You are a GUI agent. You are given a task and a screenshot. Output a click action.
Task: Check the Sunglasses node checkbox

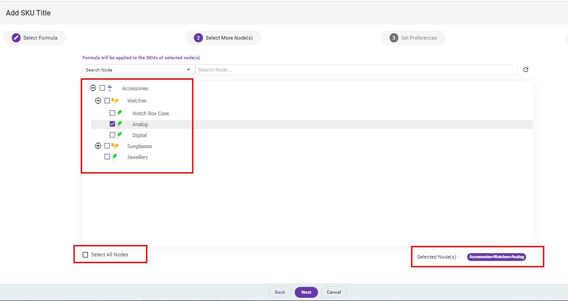[107, 146]
